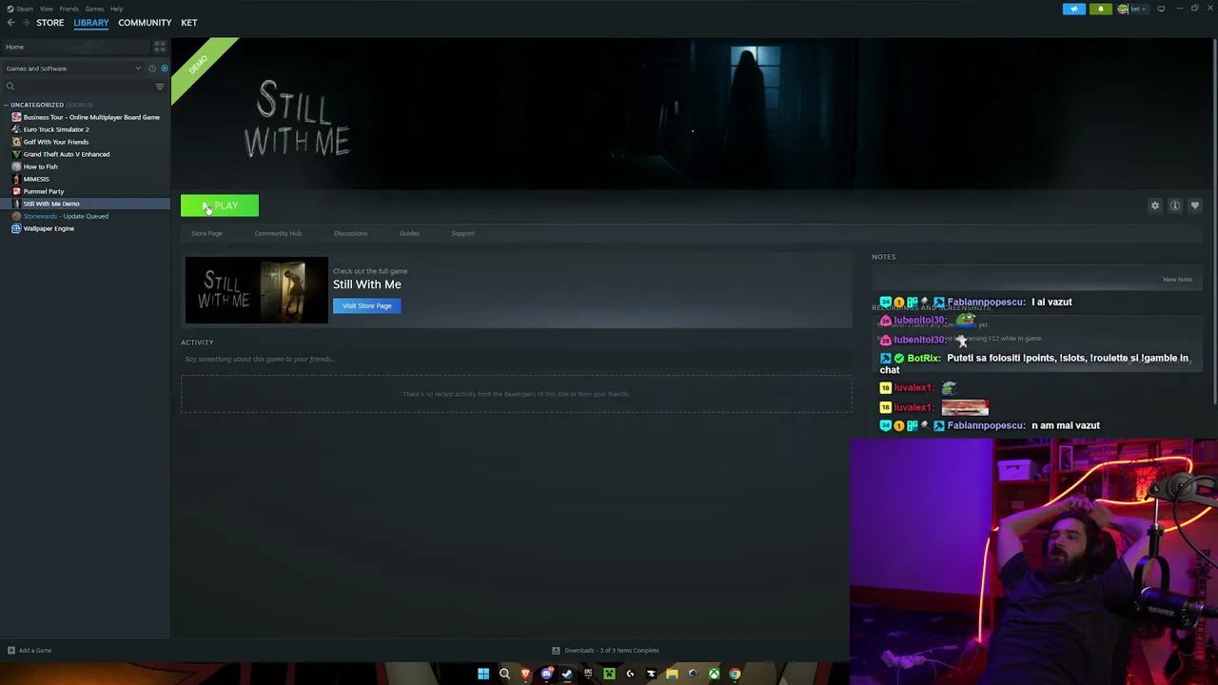Click the green PLAY button
This screenshot has height=685, width=1218.
coord(220,205)
